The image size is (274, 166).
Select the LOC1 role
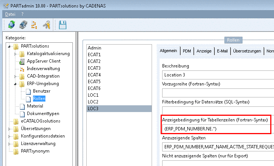pos(119,95)
